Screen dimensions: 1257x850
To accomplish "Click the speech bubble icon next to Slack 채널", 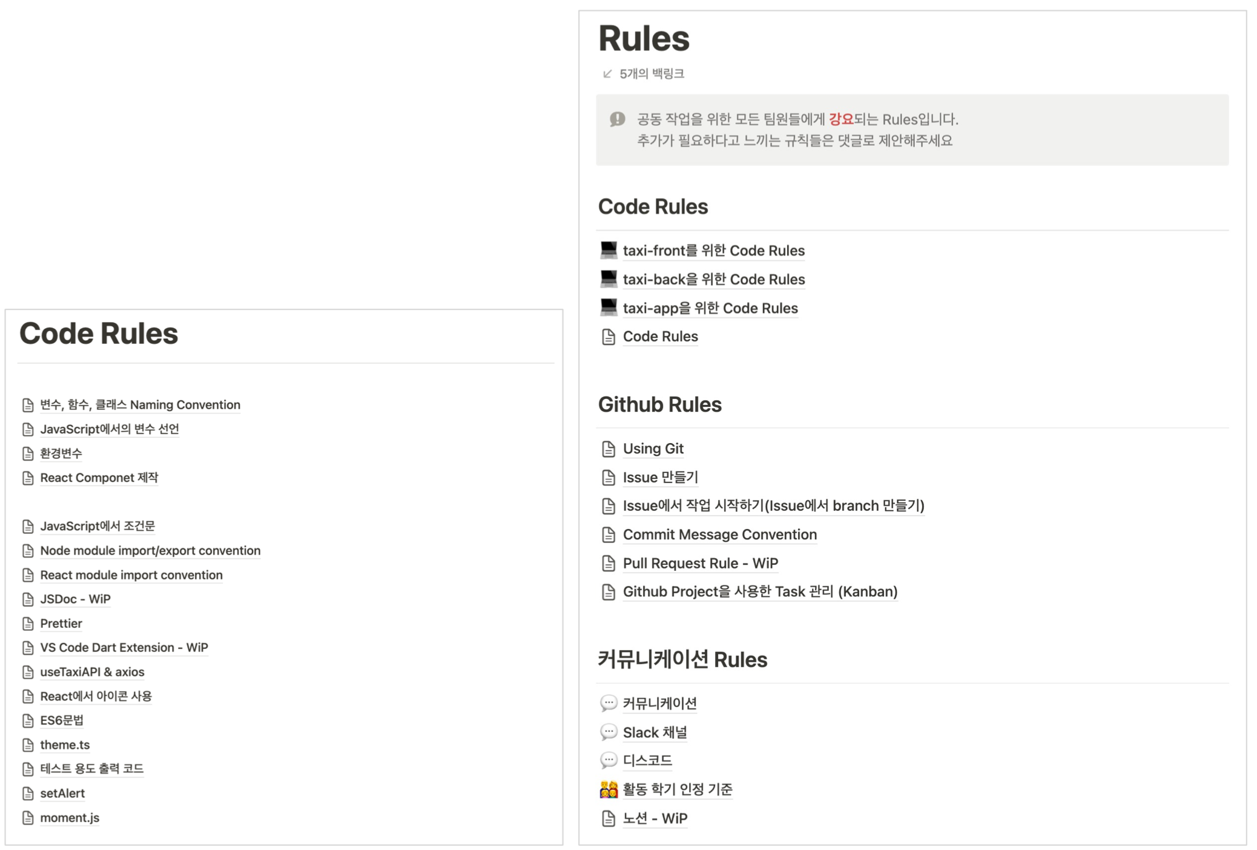I will pyautogui.click(x=608, y=732).
